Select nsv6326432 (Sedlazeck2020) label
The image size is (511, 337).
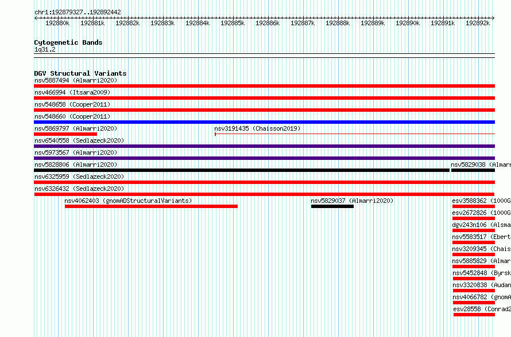(x=79, y=189)
